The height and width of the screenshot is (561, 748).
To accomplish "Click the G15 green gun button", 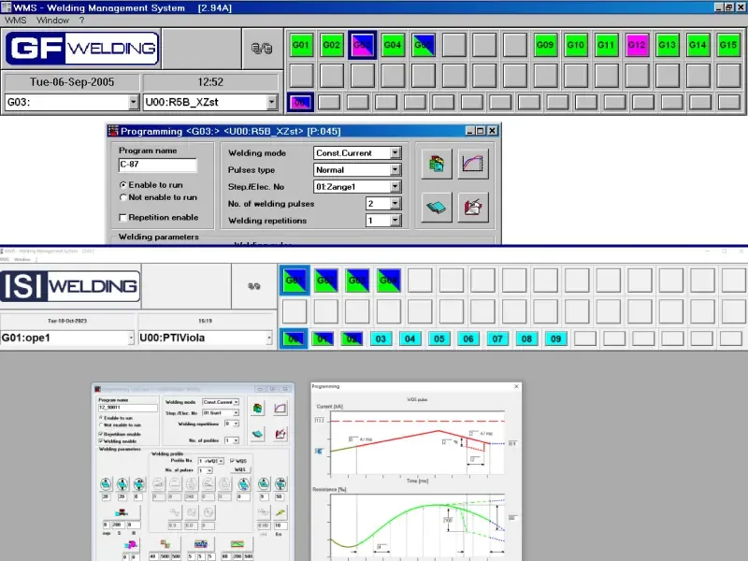I will pos(728,45).
